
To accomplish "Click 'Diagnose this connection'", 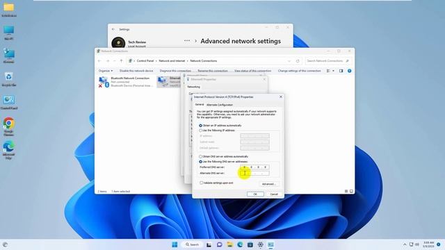I will point(175,71).
